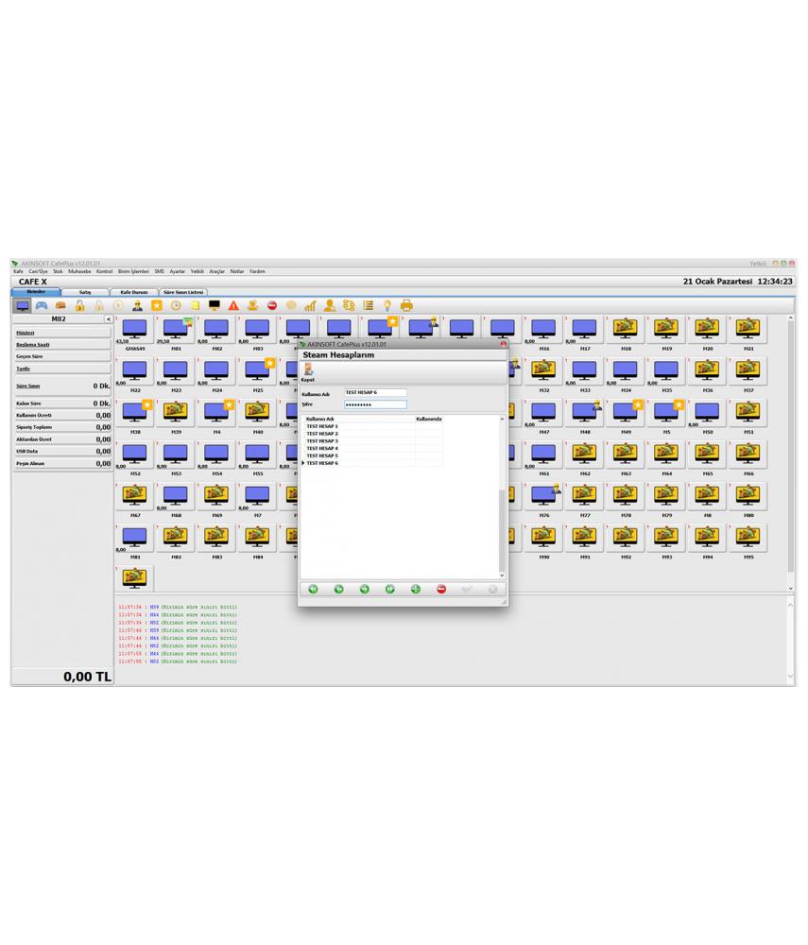Image resolution: width=808 pixels, height=945 pixels.
Task: Select the GHAS49 computer thumbnail
Action: click(x=135, y=330)
